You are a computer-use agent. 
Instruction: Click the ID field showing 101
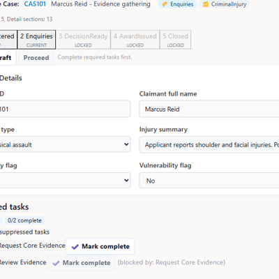click(65, 109)
